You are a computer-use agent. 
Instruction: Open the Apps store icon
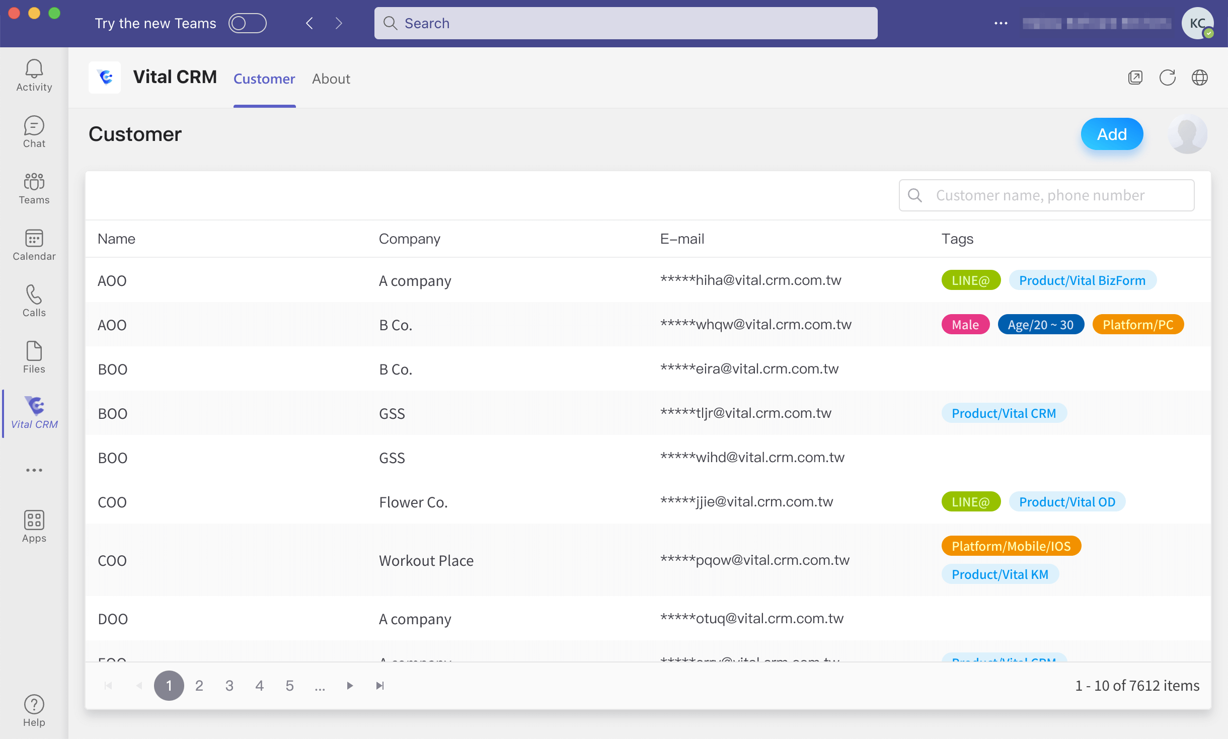(34, 527)
